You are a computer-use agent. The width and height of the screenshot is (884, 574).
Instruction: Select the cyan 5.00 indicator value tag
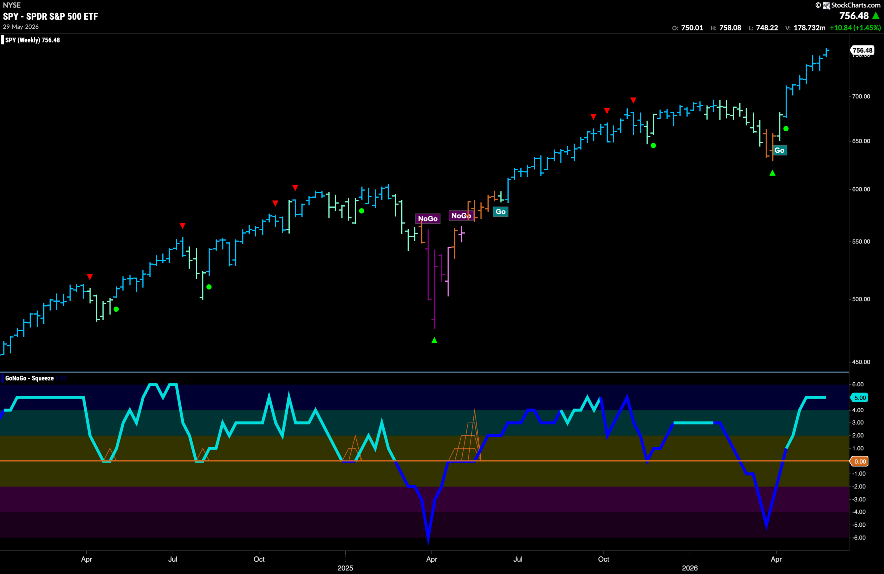click(x=859, y=397)
